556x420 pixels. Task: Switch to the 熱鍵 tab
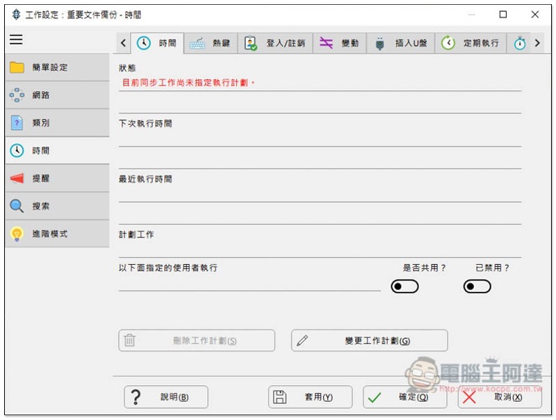pos(211,43)
